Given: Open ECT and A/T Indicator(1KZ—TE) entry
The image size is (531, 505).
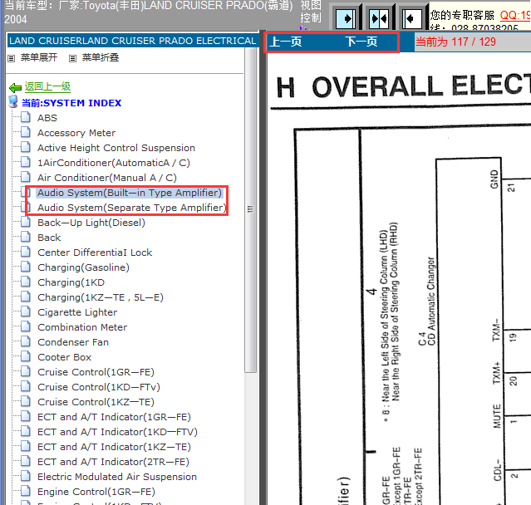Looking at the screenshot, I should click(115, 447).
